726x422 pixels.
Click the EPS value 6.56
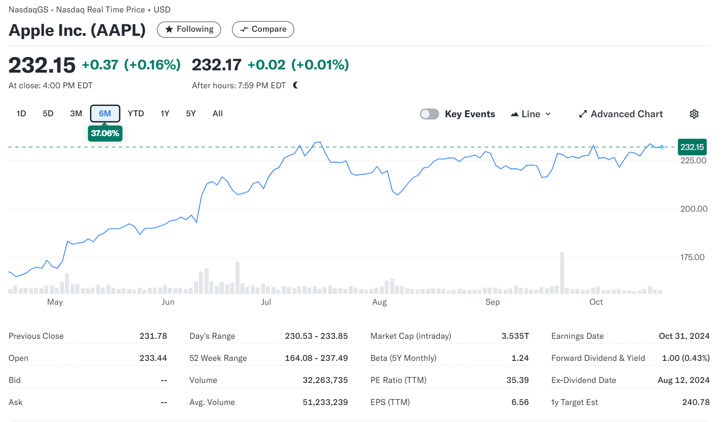tap(520, 402)
